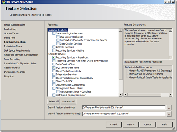The height and width of the screenshot is (132, 177).
Task: Select the Shared Features tree heading
Action: [x=57, y=54]
